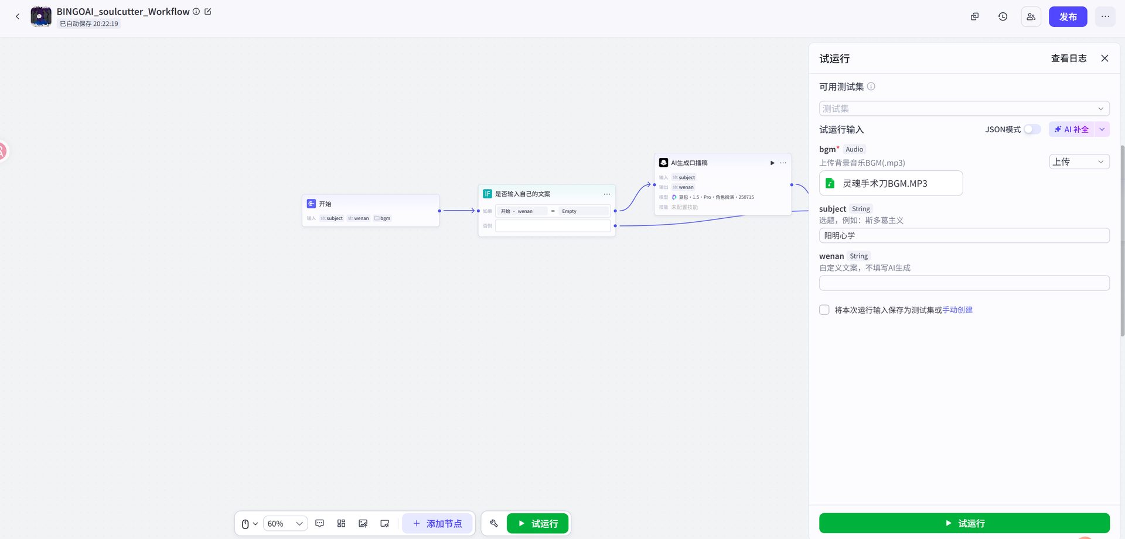1125x539 pixels.
Task: Open the 上传 method dropdown
Action: point(1079,162)
